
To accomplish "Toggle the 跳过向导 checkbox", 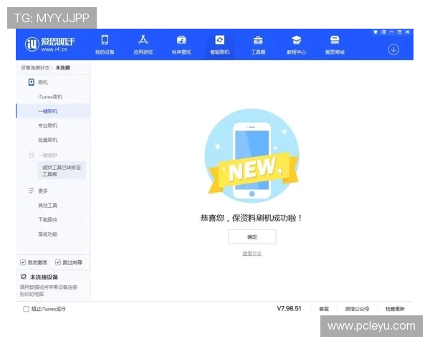I will (x=58, y=262).
